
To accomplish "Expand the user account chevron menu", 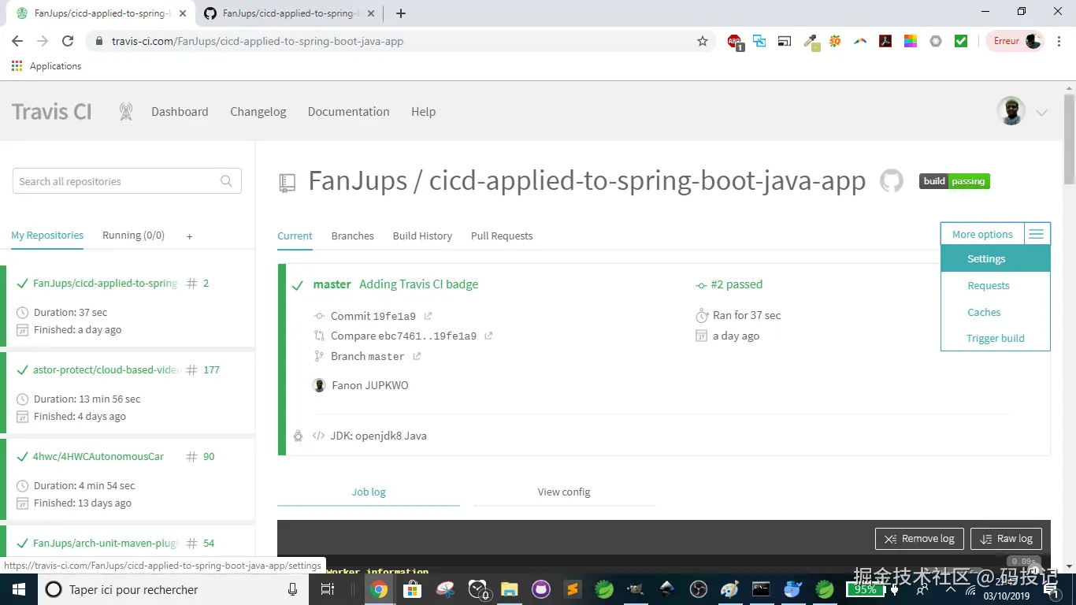I will click(1042, 113).
